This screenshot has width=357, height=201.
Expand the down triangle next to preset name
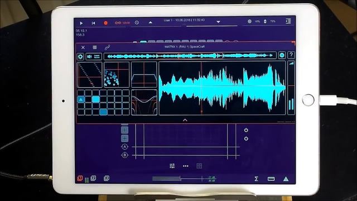click(218, 22)
